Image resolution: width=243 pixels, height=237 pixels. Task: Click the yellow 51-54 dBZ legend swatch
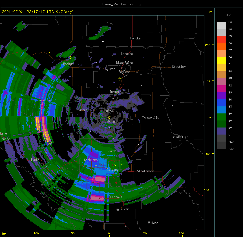click(x=222, y=61)
